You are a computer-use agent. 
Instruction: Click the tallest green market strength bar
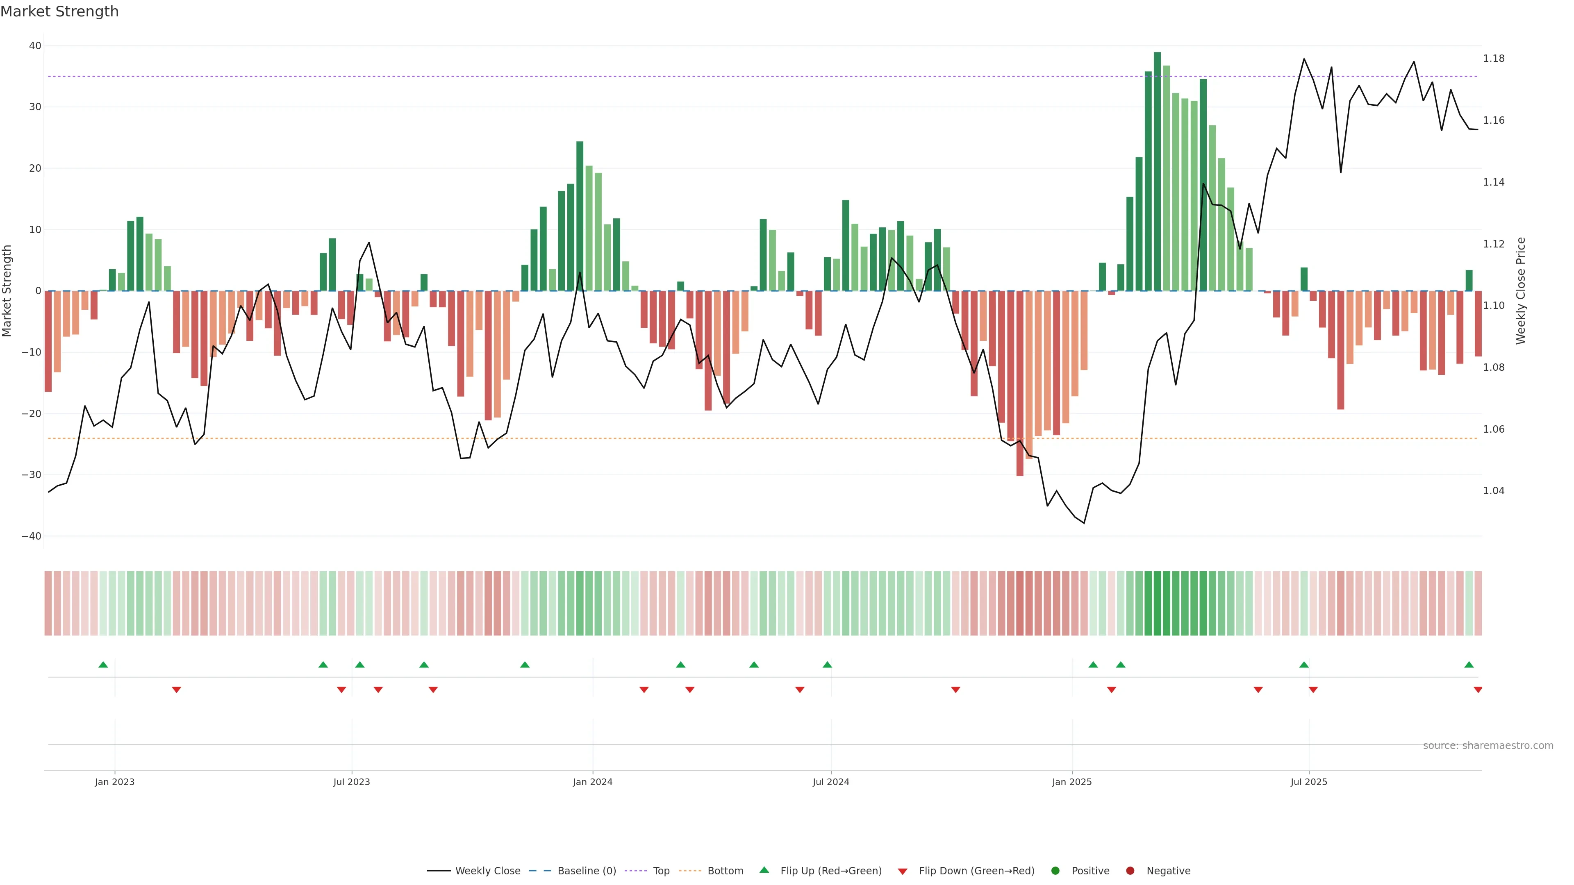[1157, 171]
